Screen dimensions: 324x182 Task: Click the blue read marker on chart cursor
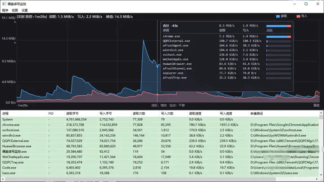click(x=157, y=67)
